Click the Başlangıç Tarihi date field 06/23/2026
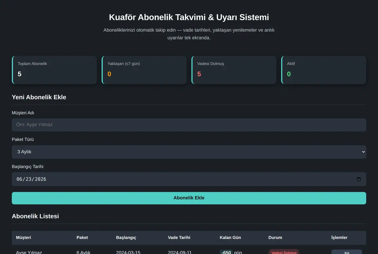Image resolution: width=378 pixels, height=254 pixels. [189, 179]
